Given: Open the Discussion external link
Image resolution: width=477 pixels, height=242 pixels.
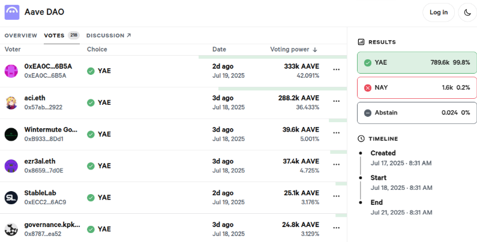Looking at the screenshot, I should (108, 35).
